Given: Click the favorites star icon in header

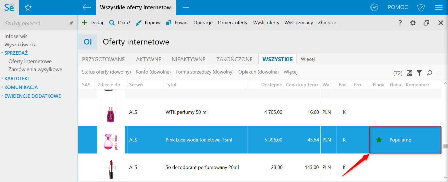Looking at the screenshot, I should pyautogui.click(x=28, y=7).
